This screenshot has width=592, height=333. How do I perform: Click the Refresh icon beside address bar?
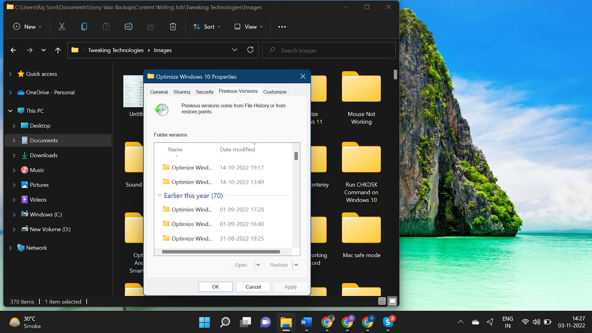(x=250, y=50)
